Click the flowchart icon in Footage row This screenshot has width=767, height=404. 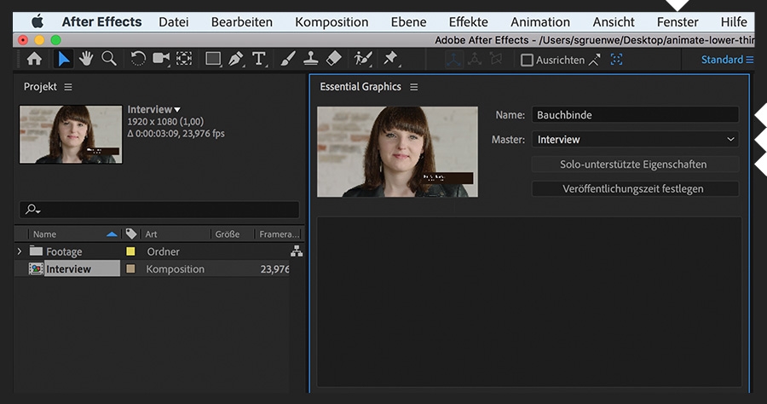297,251
